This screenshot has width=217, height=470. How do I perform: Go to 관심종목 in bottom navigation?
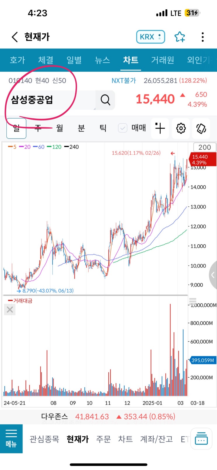tap(44, 439)
